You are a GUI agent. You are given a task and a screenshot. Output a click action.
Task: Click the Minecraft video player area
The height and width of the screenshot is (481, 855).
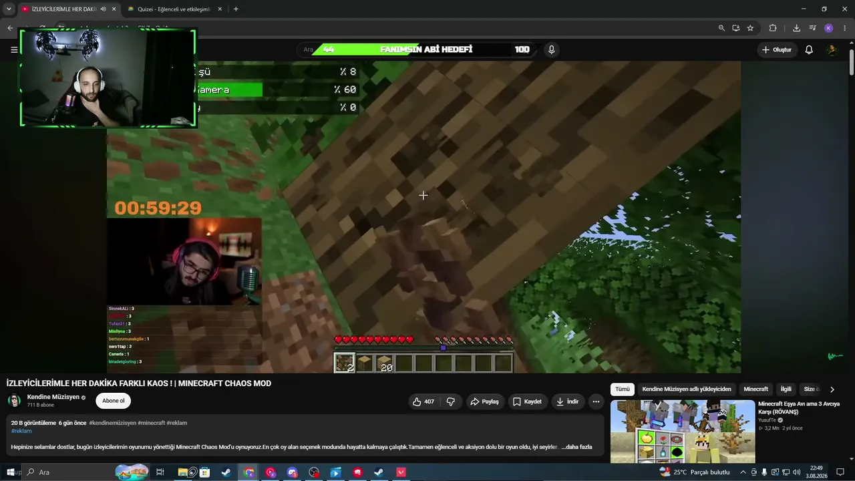423,217
